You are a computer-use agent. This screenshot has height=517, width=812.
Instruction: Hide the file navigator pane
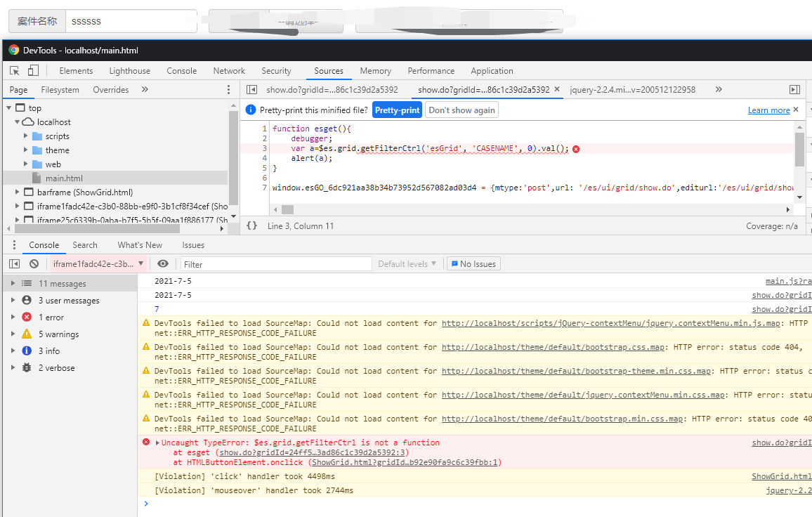(251, 90)
